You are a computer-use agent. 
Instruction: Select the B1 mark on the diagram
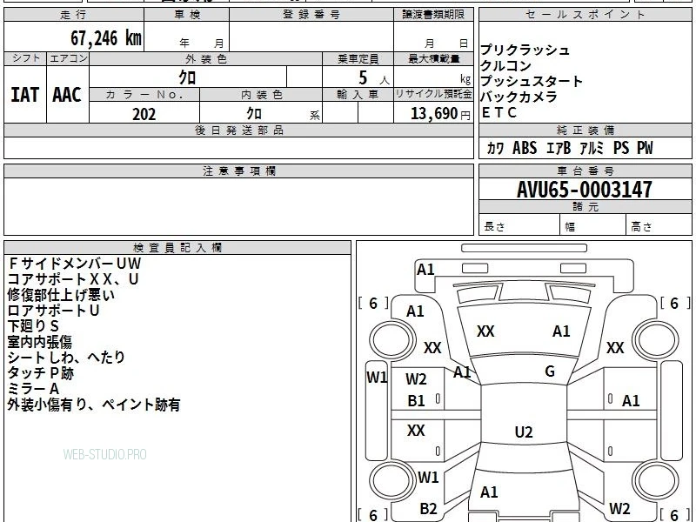(417, 401)
